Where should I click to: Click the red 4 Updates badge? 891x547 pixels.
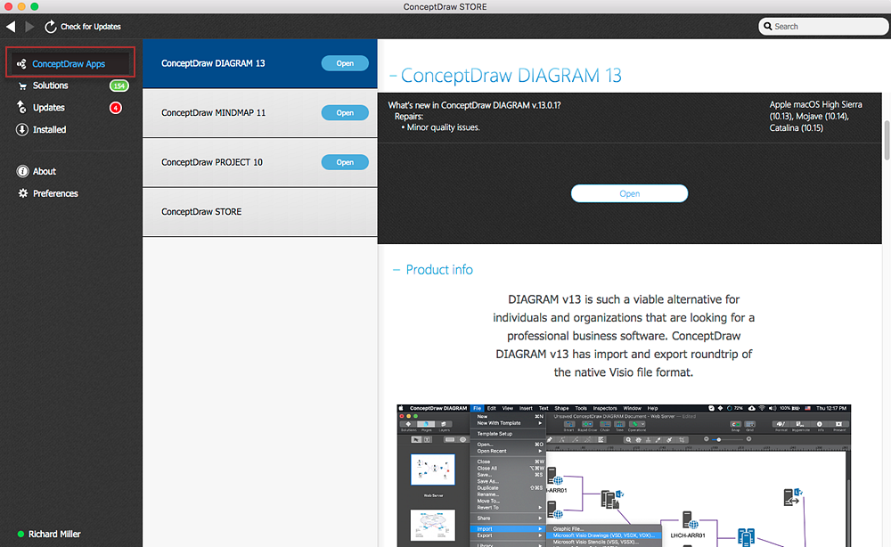[x=115, y=108]
